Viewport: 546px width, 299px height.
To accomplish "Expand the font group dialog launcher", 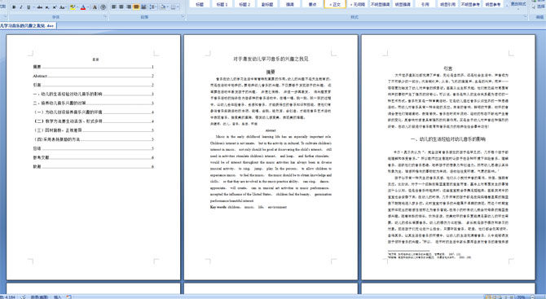I will click(x=105, y=16).
